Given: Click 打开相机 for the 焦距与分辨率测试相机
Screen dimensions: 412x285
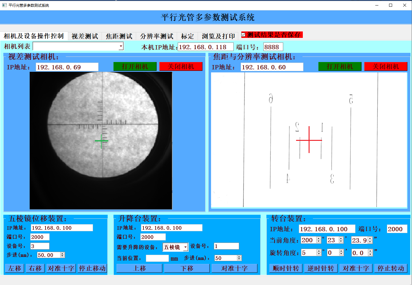Looking at the screenshot, I should [340, 67].
